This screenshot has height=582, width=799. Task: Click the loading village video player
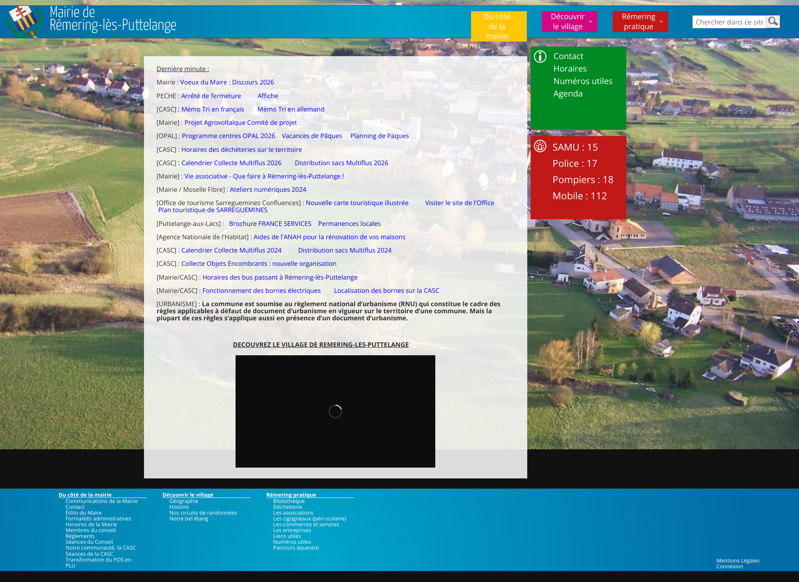point(335,411)
